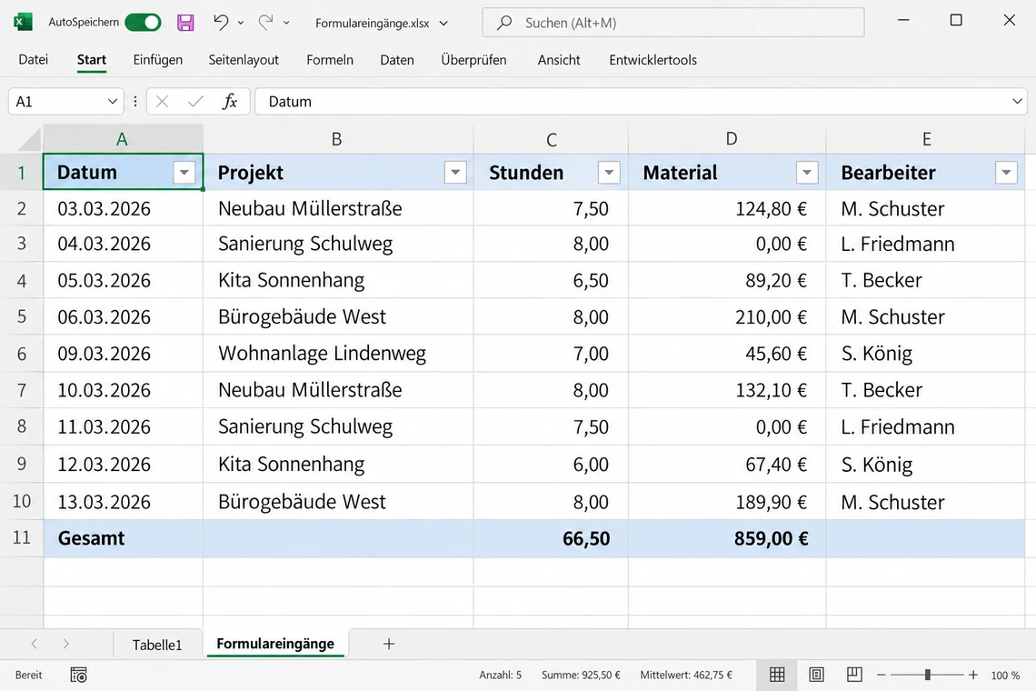The image size is (1036, 691).
Task: Select the 66,50 total hours cell
Action: [x=551, y=537]
